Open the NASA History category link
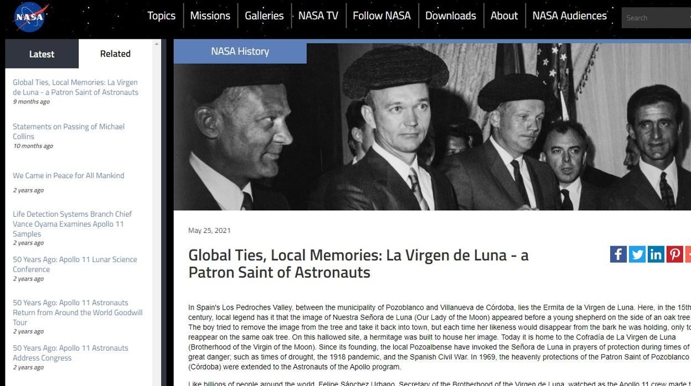This screenshot has width=691, height=386. (x=240, y=51)
